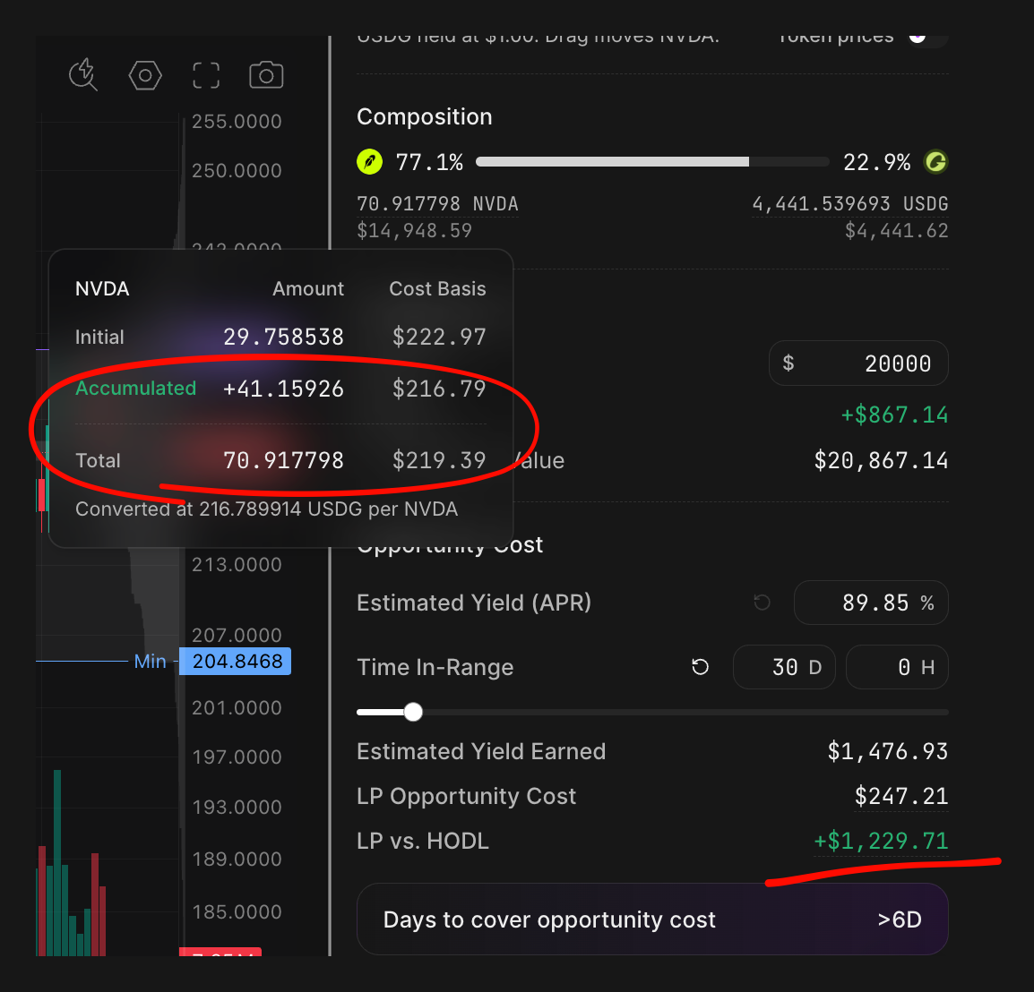Click the Accumulated row label in tooltip

[x=136, y=389]
